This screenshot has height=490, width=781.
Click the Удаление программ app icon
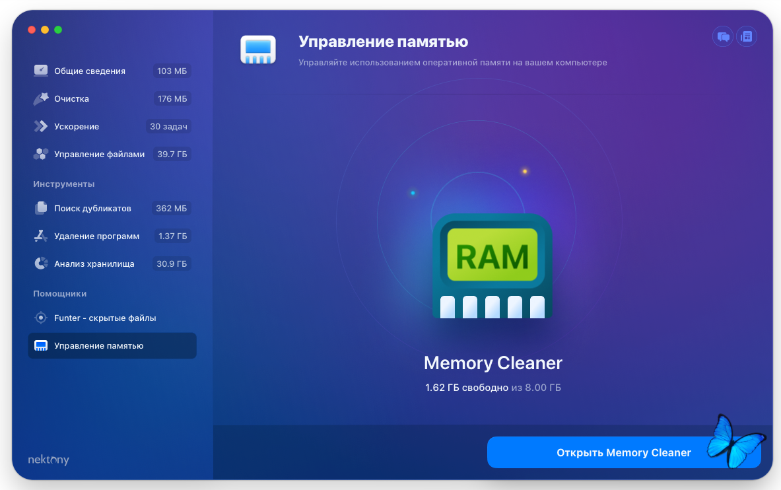(x=41, y=236)
